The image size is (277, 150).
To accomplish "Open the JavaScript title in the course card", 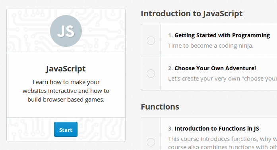I will pos(66,69).
